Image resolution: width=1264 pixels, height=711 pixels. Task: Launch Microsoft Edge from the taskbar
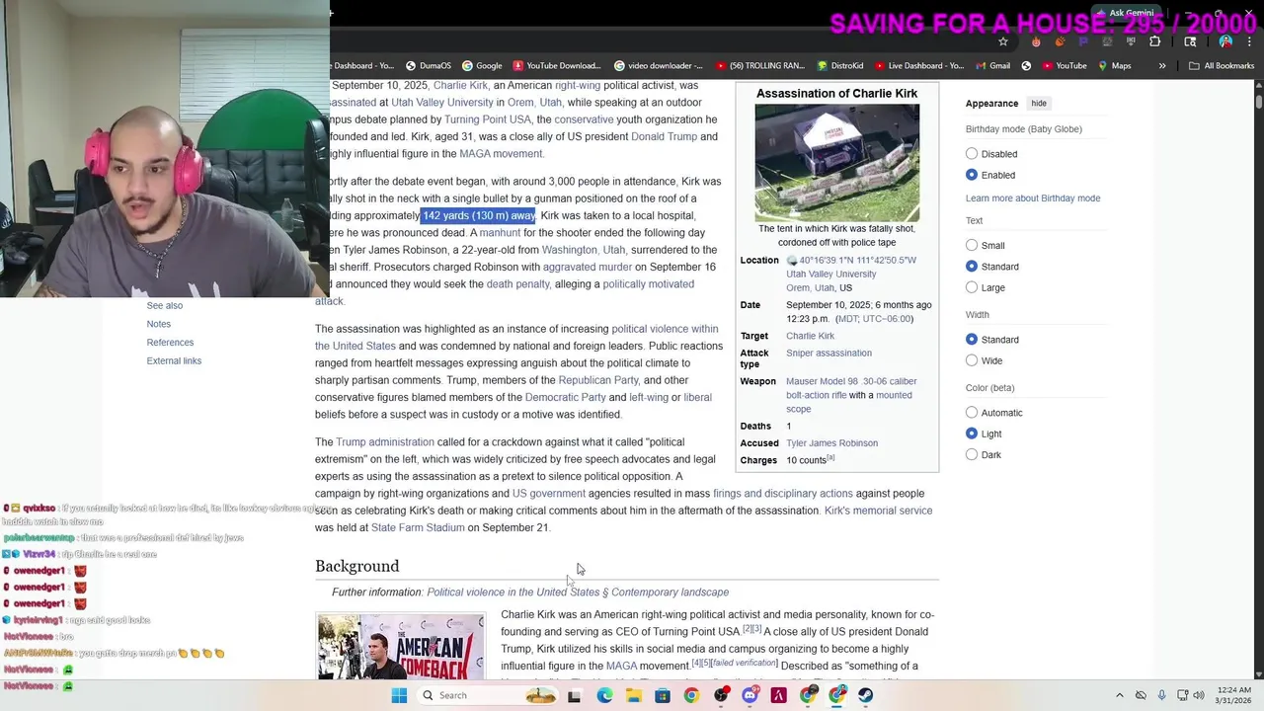604,695
